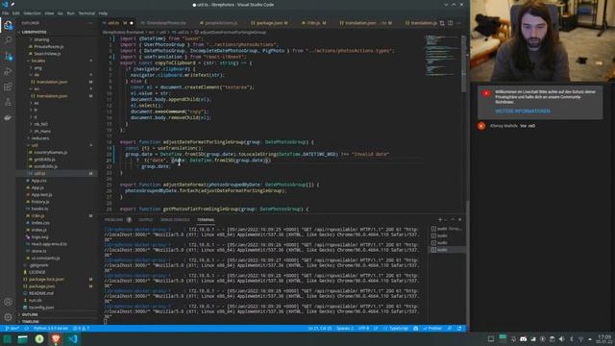Expand the reducers folder

(x=40, y=138)
